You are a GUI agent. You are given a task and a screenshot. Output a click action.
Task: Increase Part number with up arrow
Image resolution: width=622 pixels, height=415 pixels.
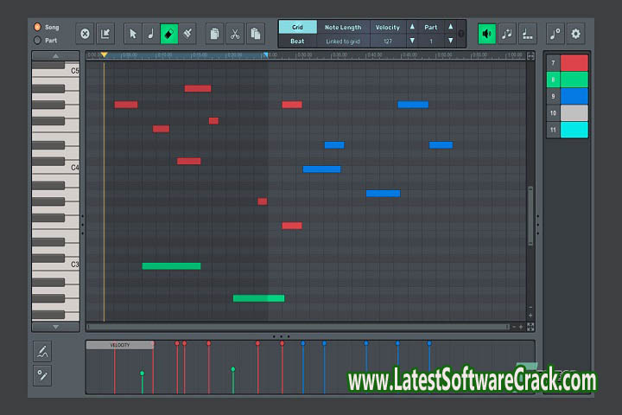pos(450,27)
